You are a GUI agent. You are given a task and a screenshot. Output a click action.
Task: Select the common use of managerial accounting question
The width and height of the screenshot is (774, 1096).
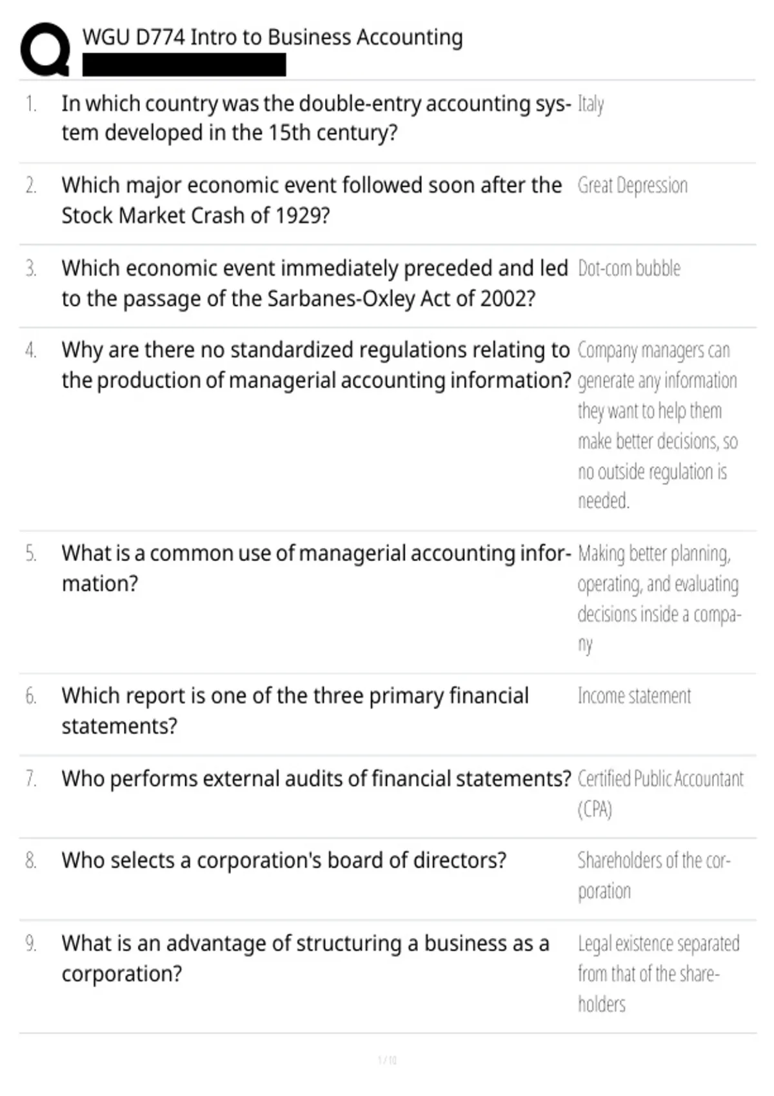(316, 568)
